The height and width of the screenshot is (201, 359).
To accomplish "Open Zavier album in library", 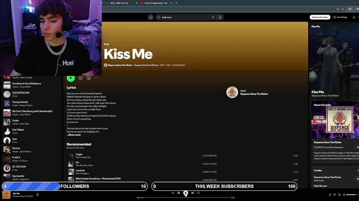I will (31, 122).
